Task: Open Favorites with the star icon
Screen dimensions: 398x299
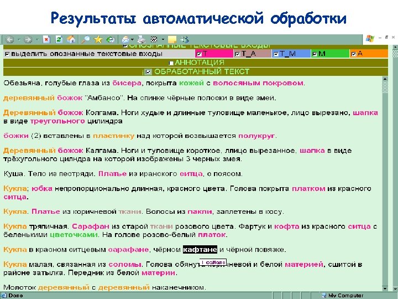Action: click(x=98, y=40)
